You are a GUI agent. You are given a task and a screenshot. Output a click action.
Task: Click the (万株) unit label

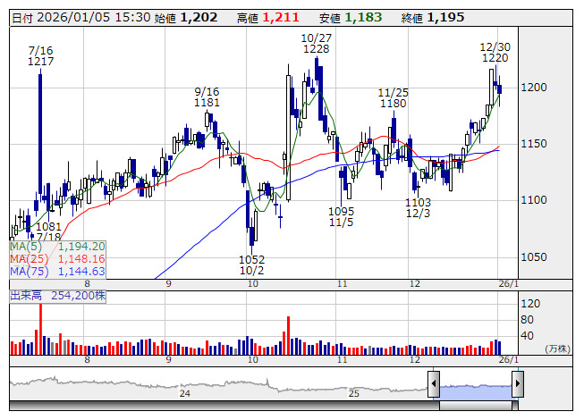click(x=557, y=349)
